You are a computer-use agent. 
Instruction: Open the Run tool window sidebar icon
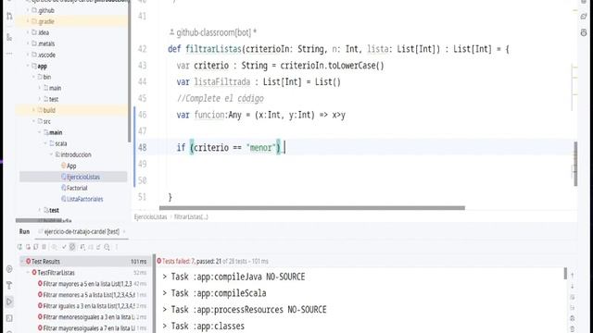9,302
